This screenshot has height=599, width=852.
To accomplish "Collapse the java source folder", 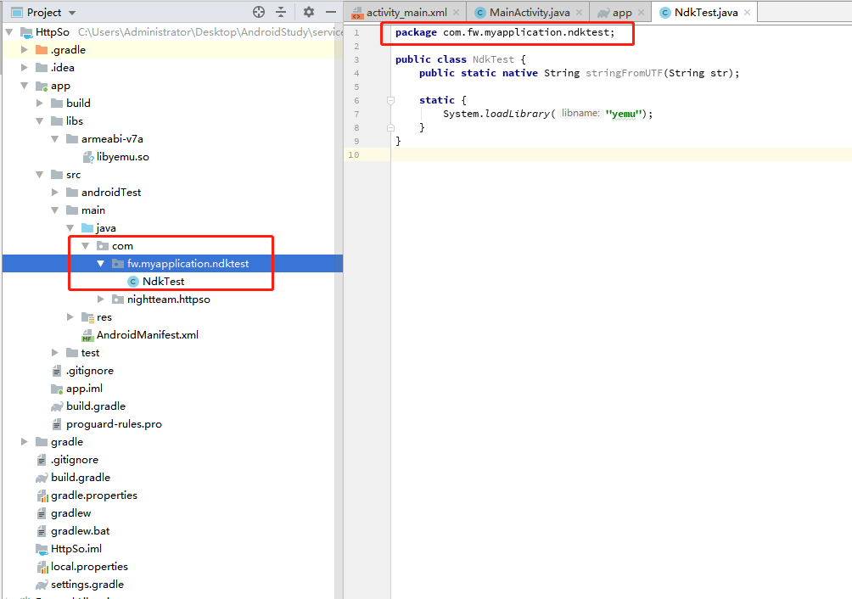I will click(x=70, y=227).
